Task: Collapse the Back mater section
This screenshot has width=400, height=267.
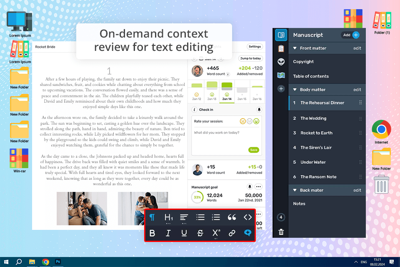Action: pyautogui.click(x=295, y=190)
